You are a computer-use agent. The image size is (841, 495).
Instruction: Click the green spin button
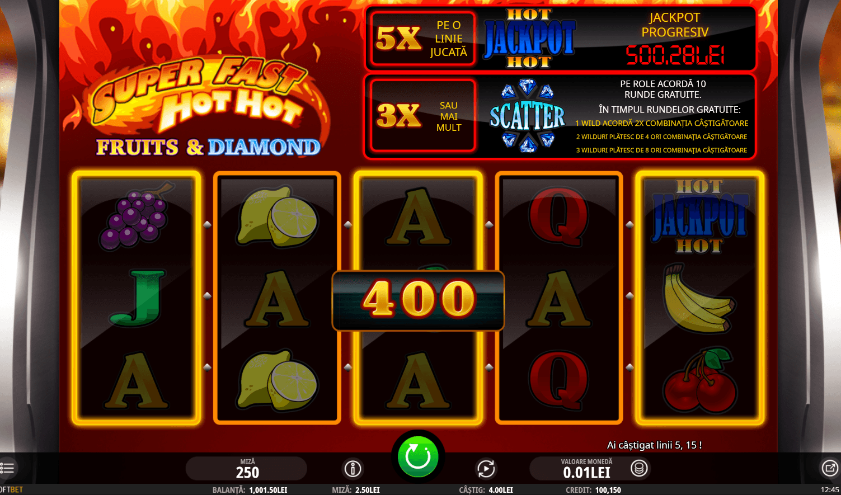click(418, 457)
